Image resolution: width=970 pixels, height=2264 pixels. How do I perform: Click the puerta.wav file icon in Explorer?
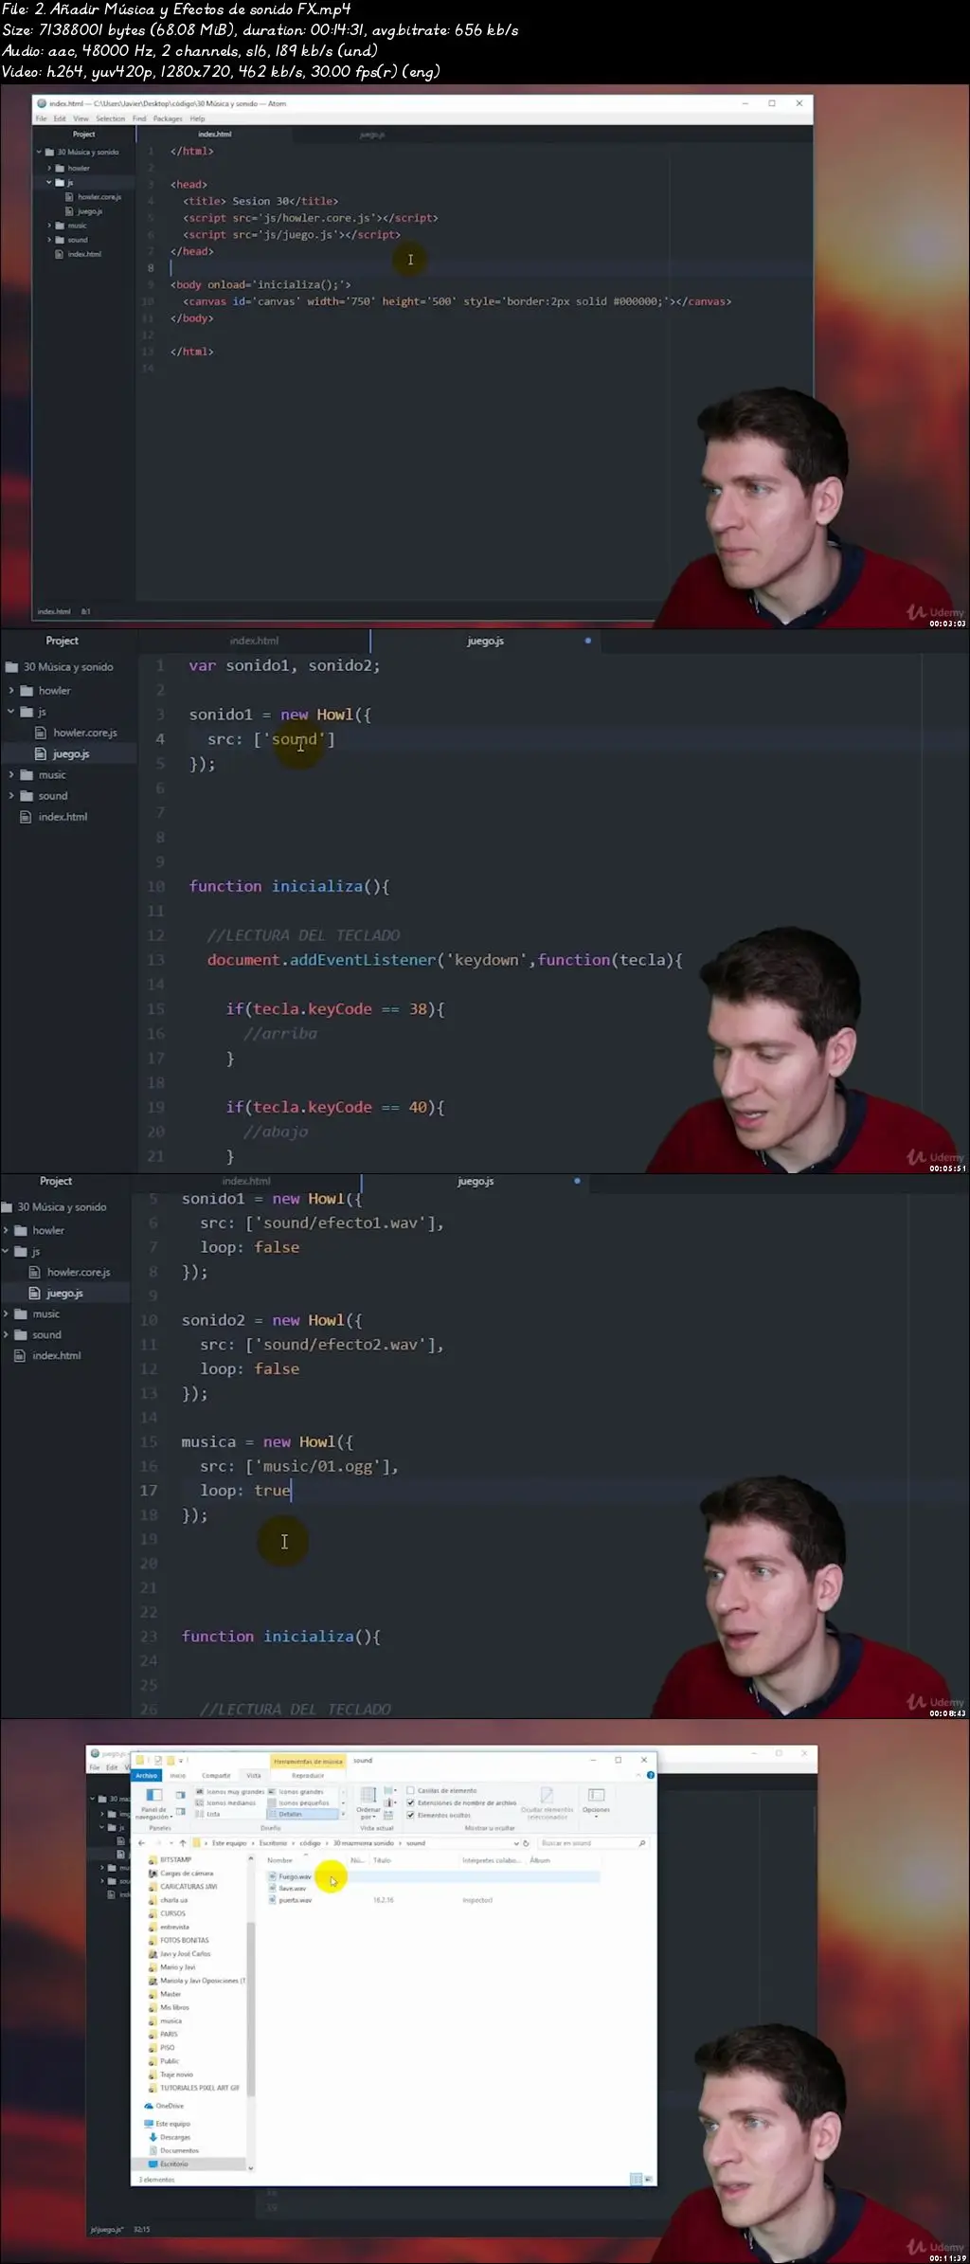[273, 1900]
